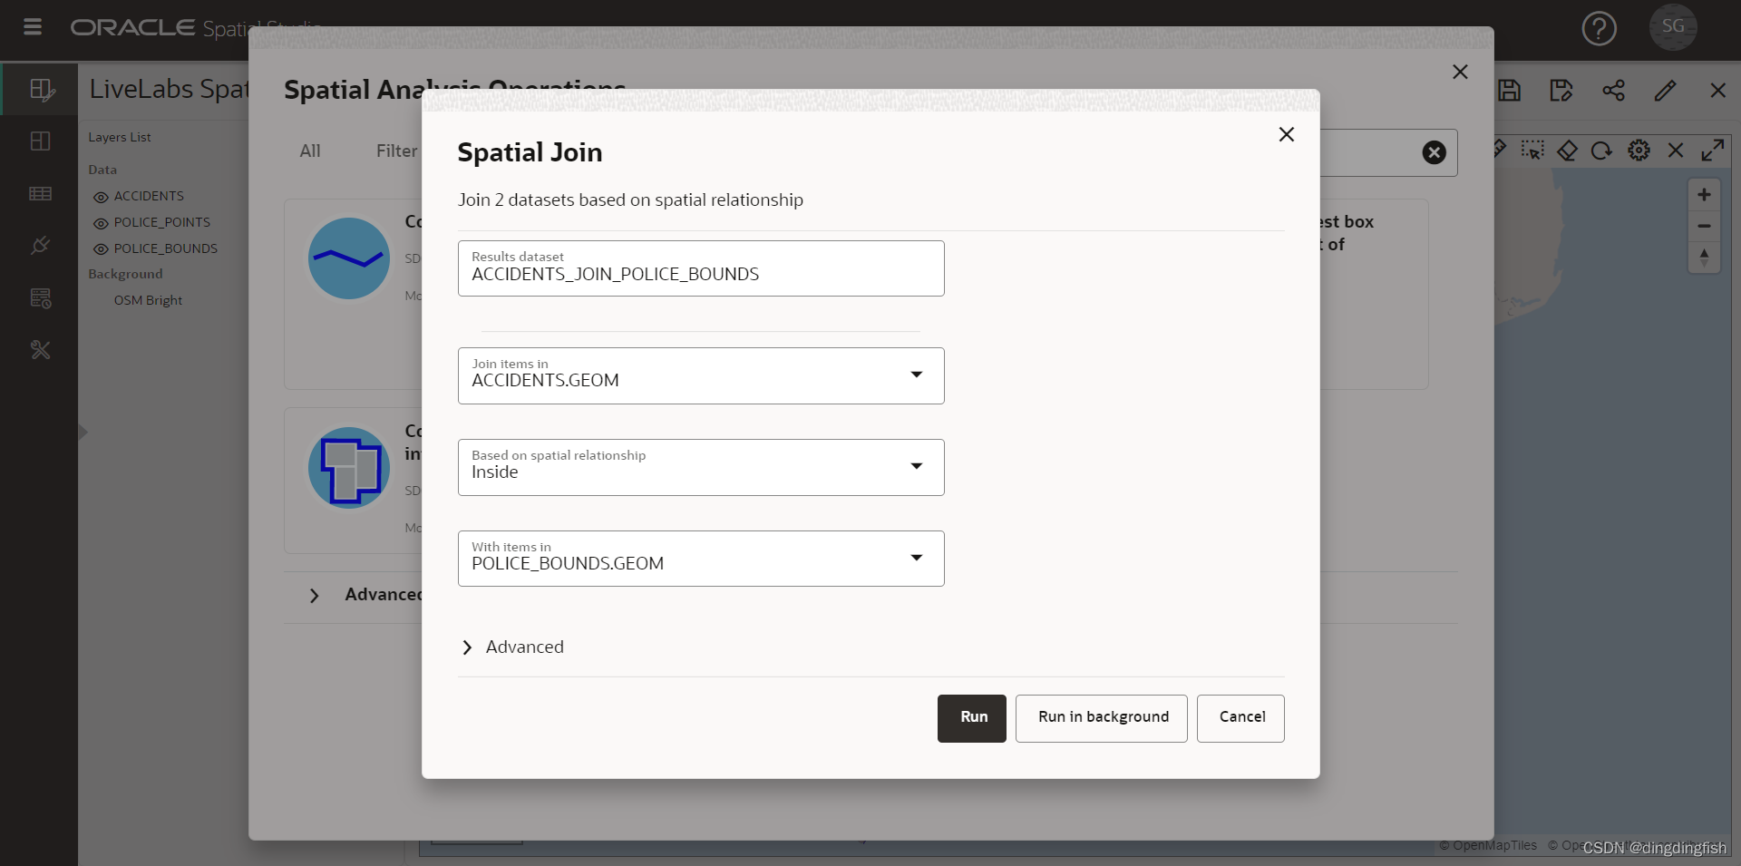Zoom out on the map
The image size is (1741, 866).
[1704, 226]
